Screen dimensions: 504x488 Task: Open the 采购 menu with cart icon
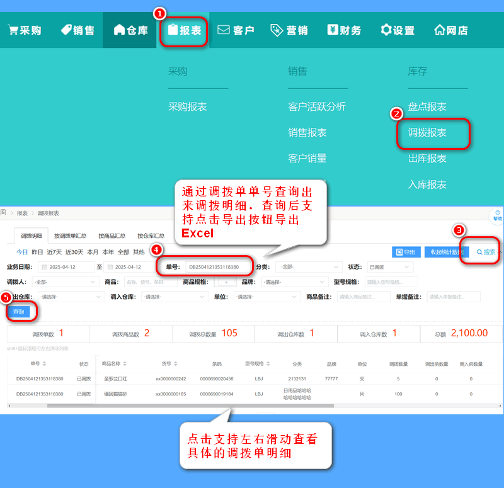pyautogui.click(x=25, y=30)
